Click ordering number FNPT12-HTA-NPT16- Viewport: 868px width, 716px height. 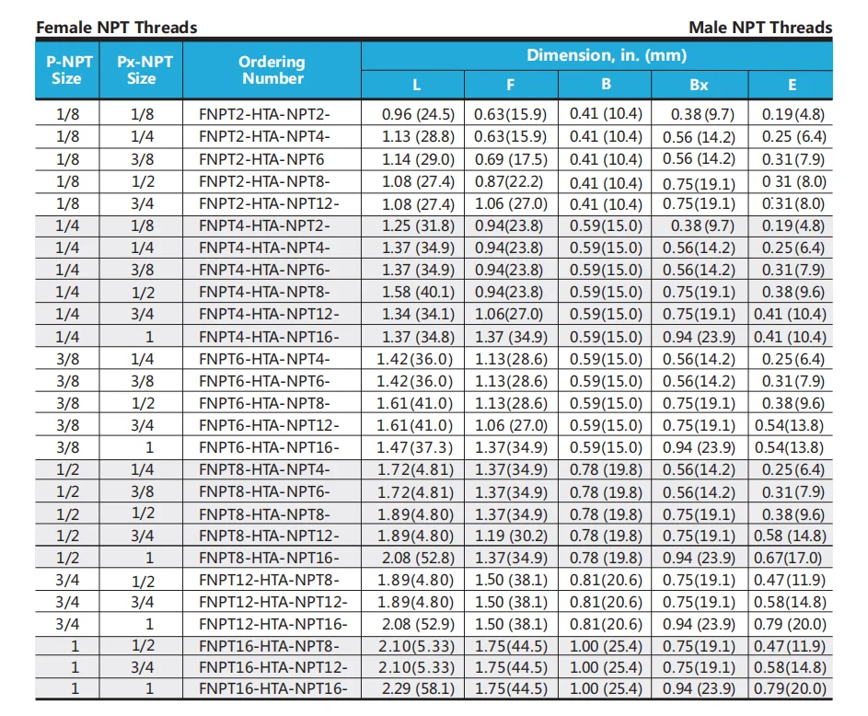[272, 624]
